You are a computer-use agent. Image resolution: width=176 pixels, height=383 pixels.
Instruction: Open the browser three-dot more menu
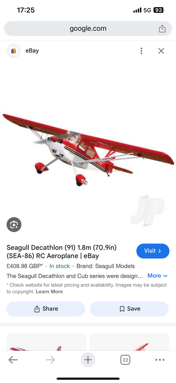pos(160,360)
